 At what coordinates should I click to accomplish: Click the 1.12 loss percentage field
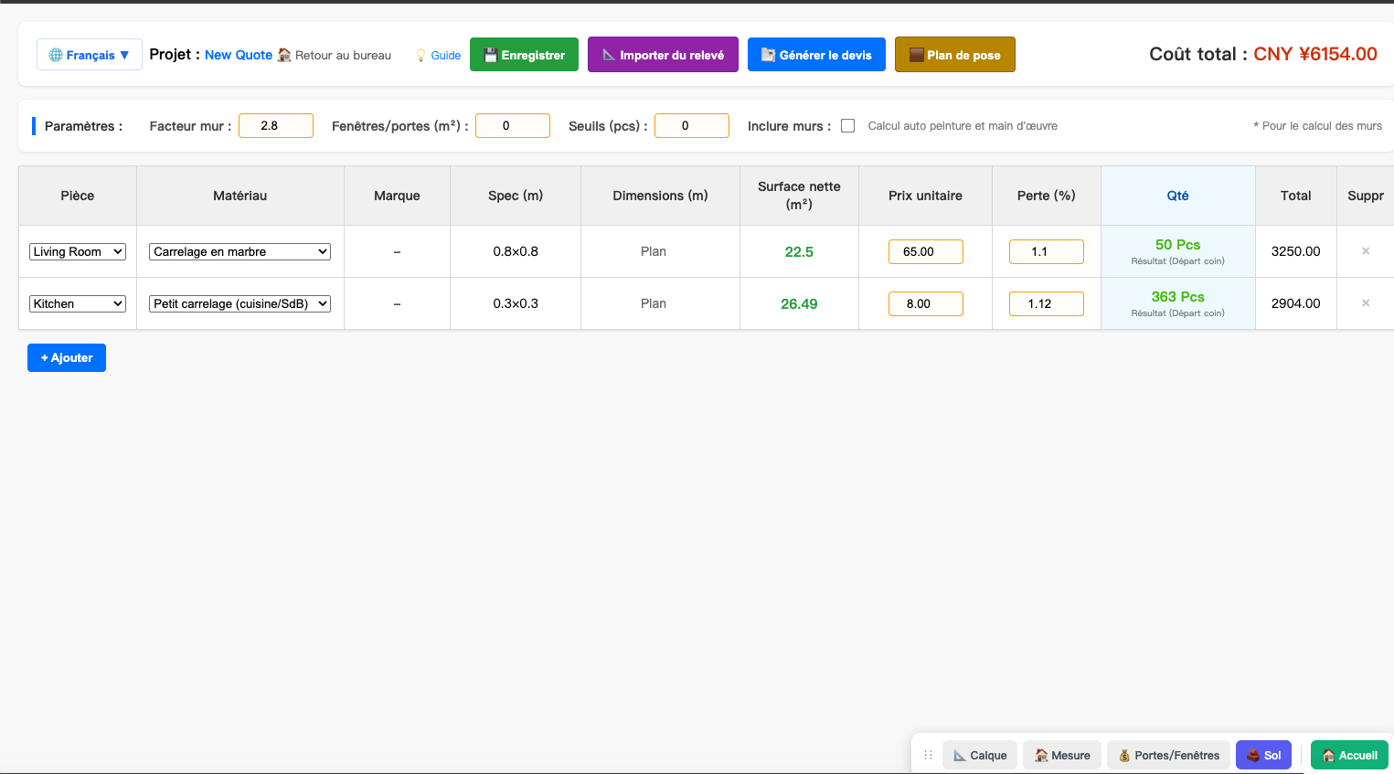tap(1047, 303)
